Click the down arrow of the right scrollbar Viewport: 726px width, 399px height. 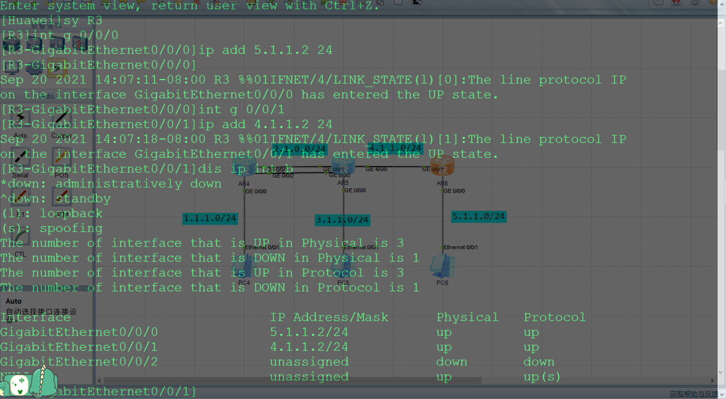click(x=721, y=372)
